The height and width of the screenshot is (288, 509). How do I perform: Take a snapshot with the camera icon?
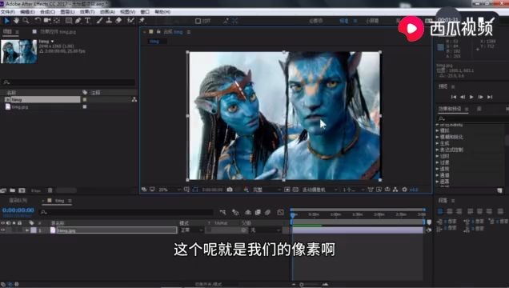tap(230, 190)
